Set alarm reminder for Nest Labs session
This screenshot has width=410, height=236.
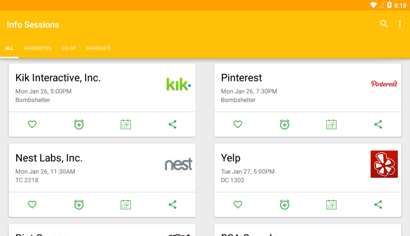click(x=79, y=204)
